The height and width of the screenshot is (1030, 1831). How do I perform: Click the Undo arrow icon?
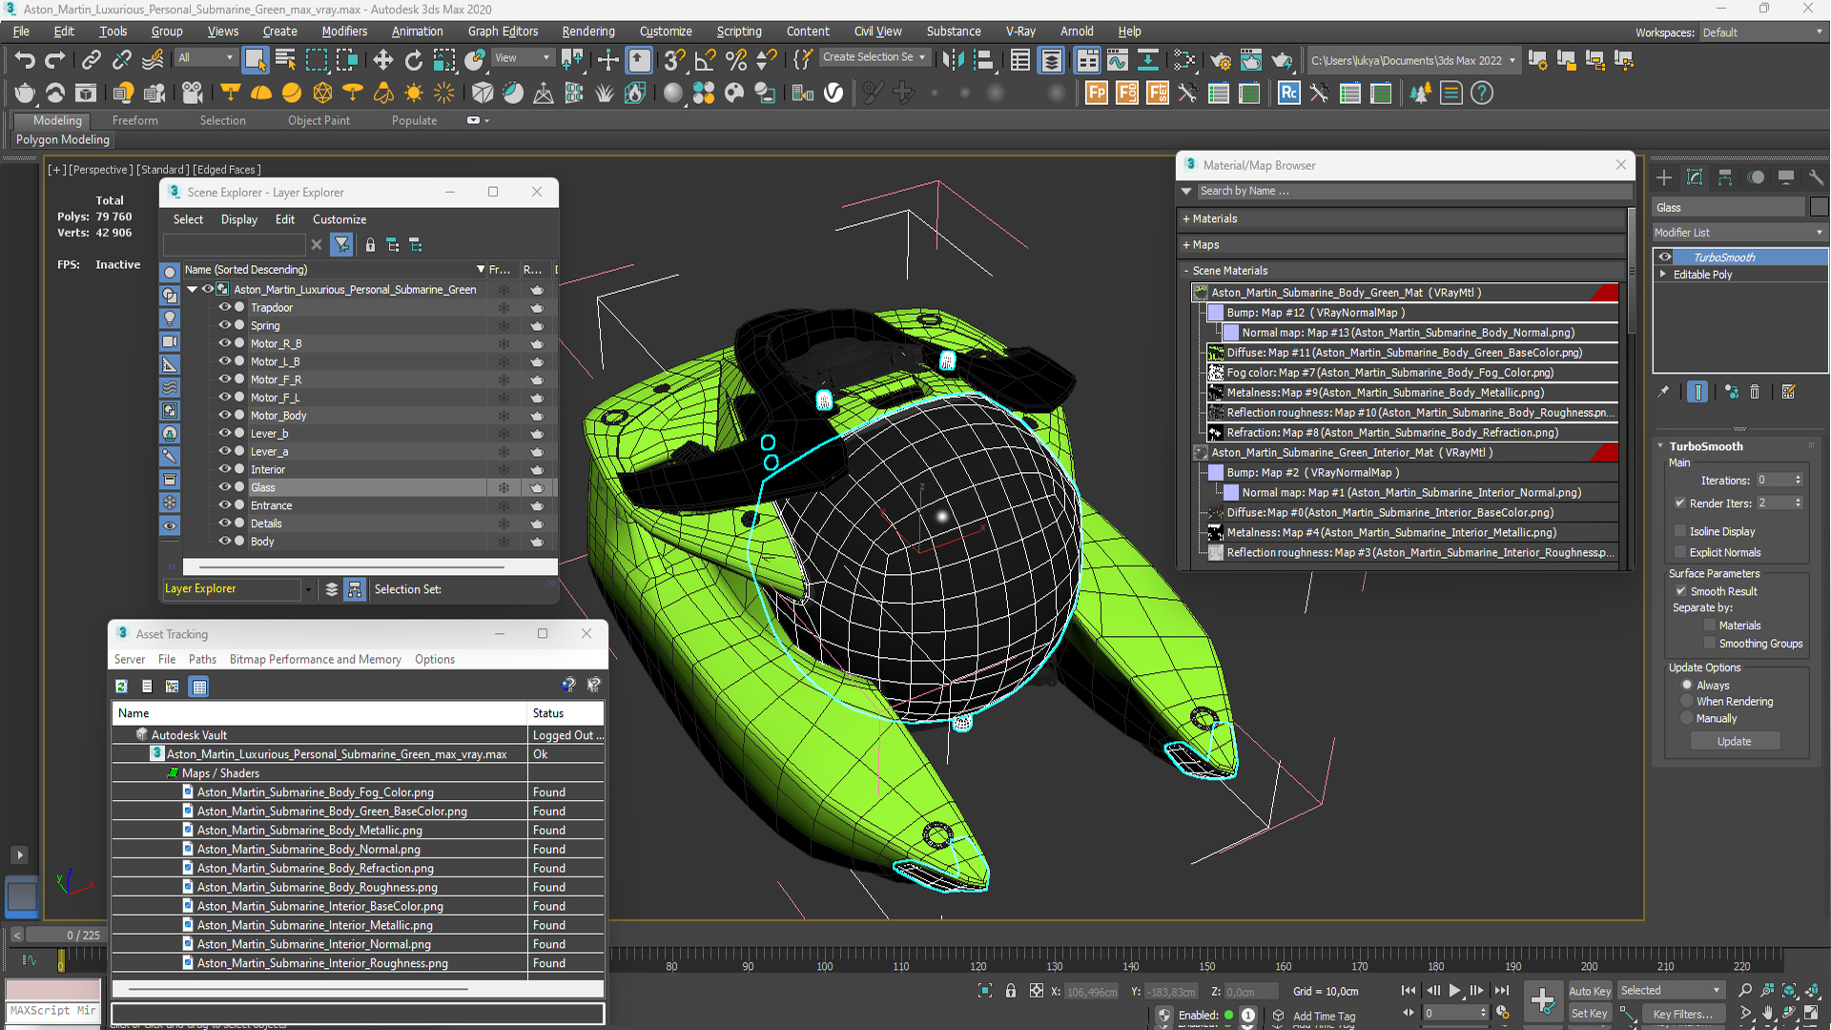(x=25, y=60)
